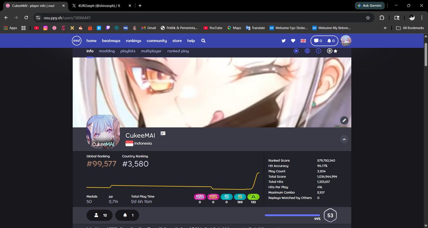Open the store menu
The width and height of the screenshot is (428, 228).
[177, 41]
